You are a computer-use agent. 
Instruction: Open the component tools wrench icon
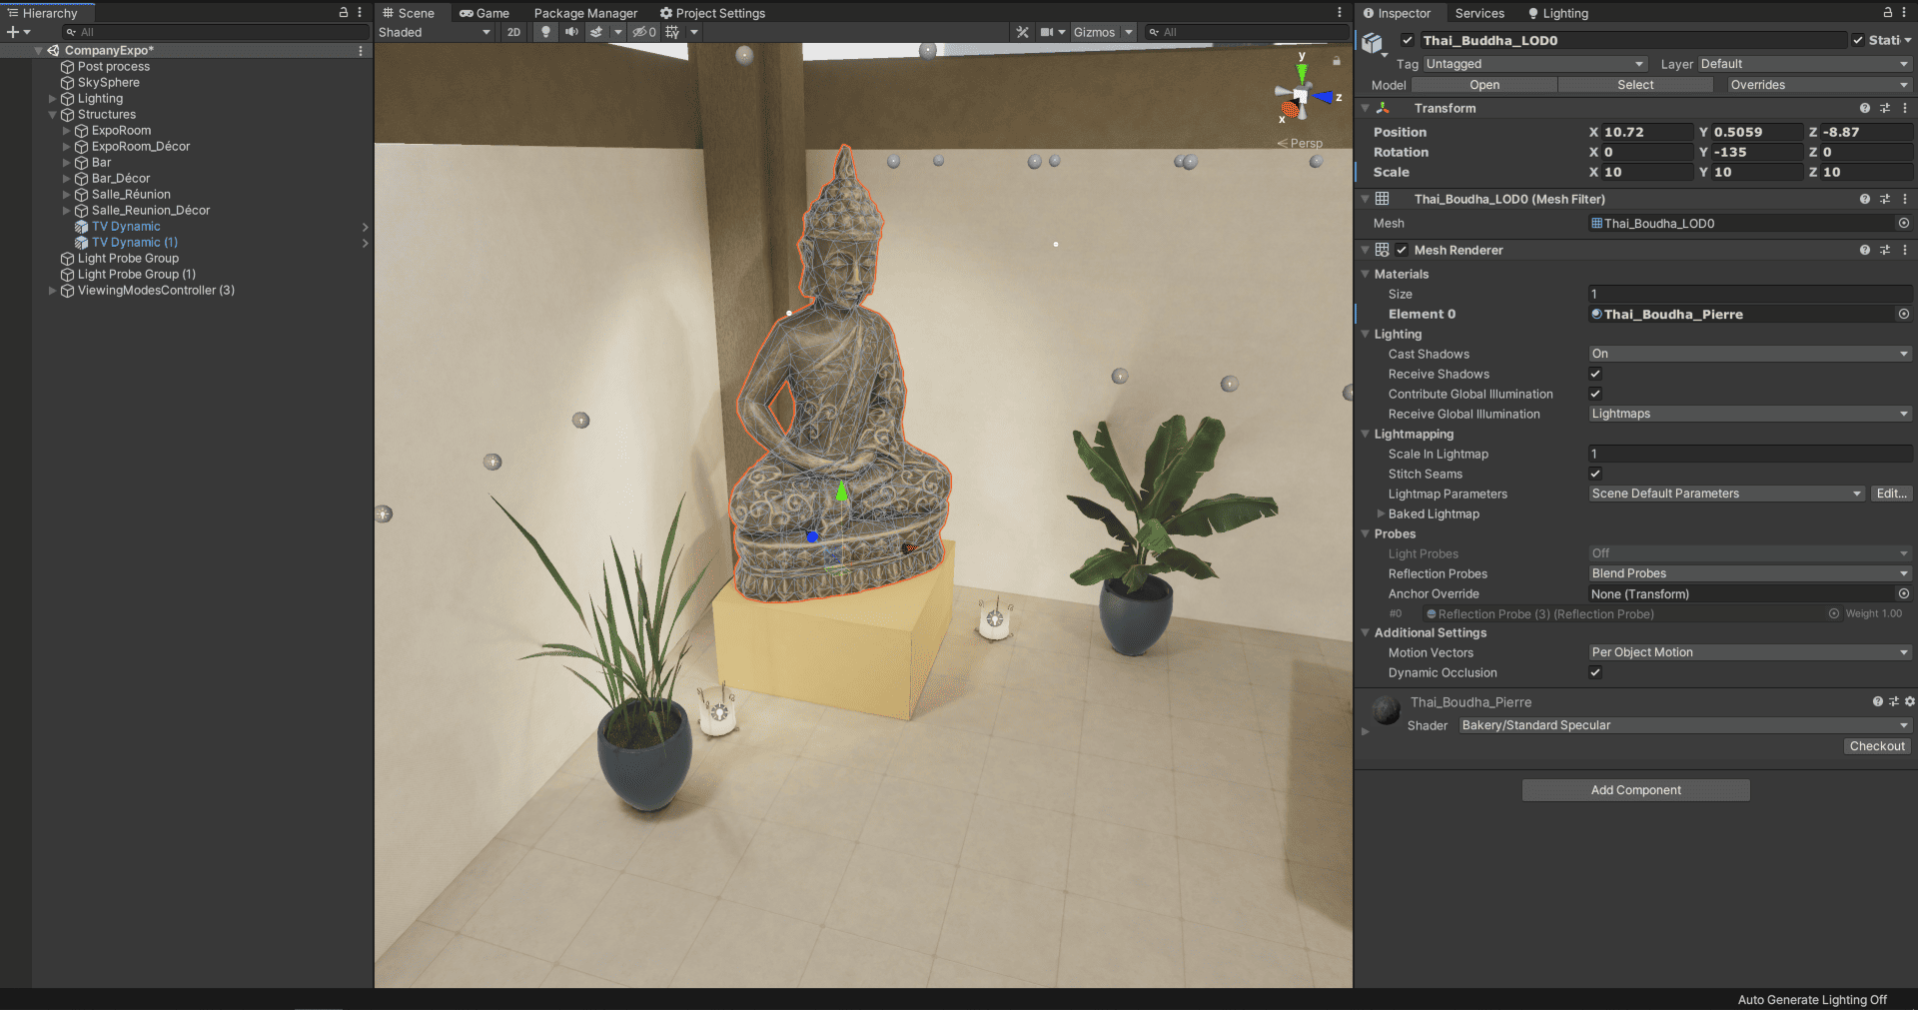[1022, 32]
